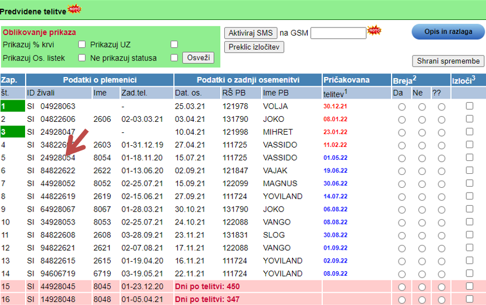
Task: Click the NOVO badge beside Predvidene telitve
Action: 74,9
